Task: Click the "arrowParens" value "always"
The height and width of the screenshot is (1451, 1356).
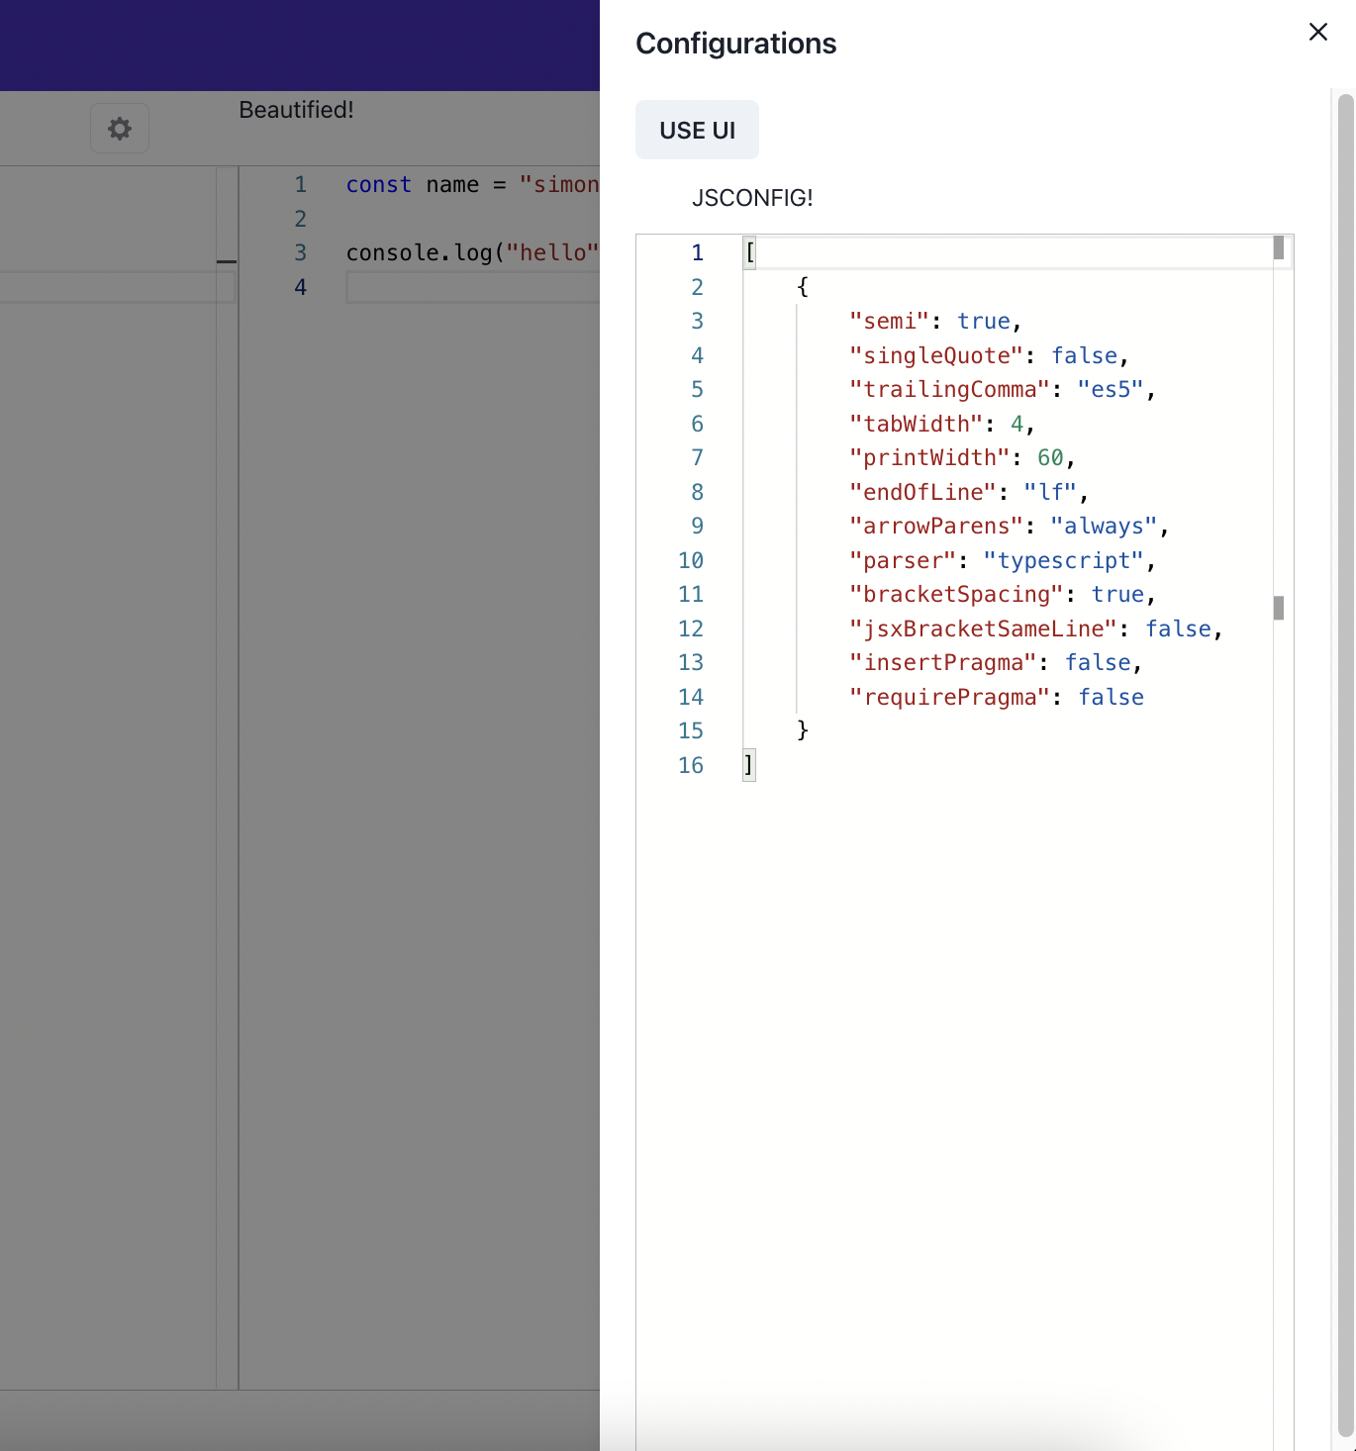Action: pos(1105,526)
